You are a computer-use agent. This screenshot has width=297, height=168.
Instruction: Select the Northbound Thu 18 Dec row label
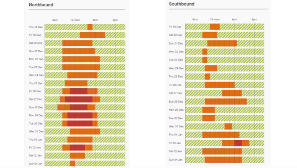coord(36,27)
